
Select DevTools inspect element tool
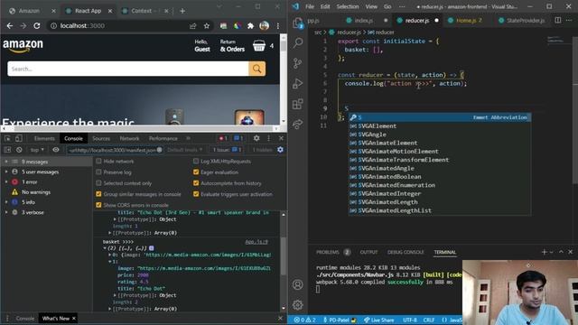8,138
